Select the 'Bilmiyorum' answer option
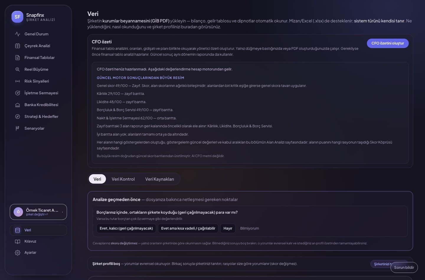 click(249, 228)
